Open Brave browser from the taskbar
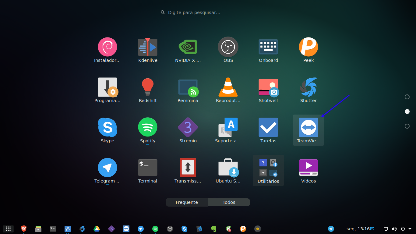This screenshot has width=416, height=234. (x=24, y=229)
